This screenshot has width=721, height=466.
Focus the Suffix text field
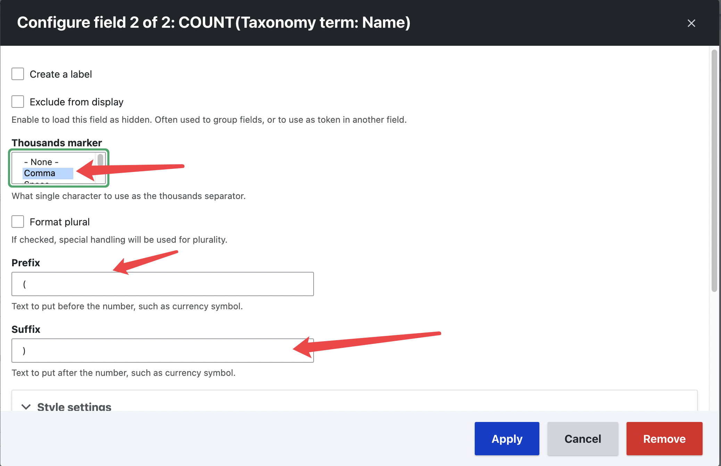pyautogui.click(x=163, y=351)
